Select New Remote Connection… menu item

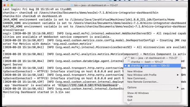click(x=142, y=82)
